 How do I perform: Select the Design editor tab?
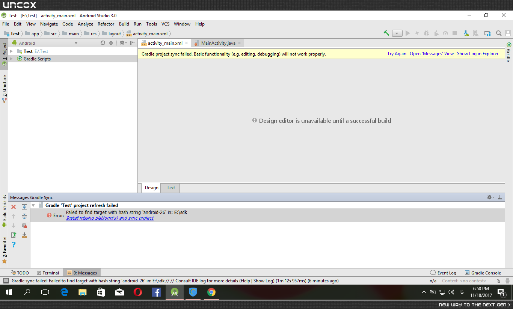[x=151, y=188]
